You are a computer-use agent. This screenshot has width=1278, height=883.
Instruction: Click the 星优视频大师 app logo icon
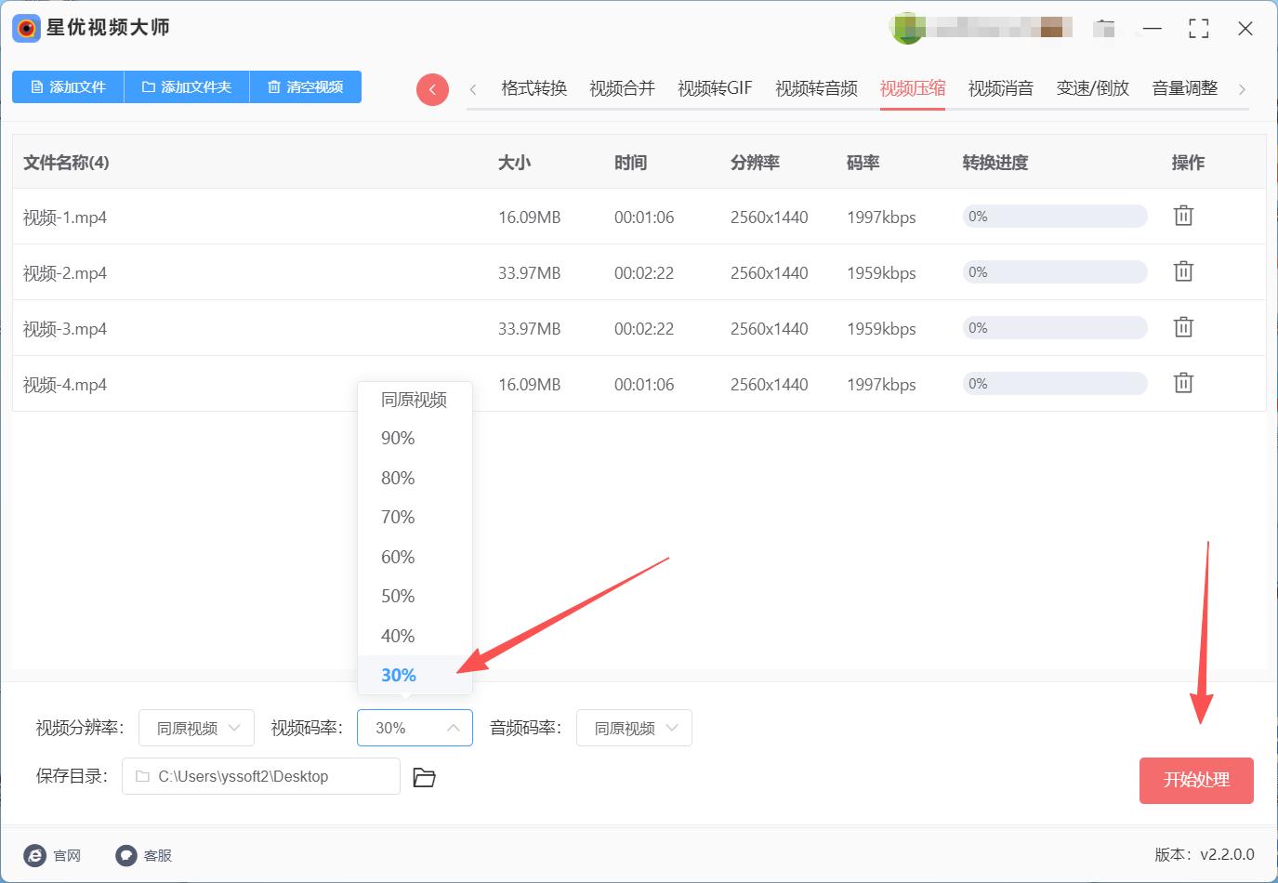click(x=25, y=28)
